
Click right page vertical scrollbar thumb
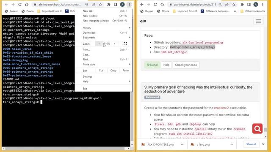265,130
